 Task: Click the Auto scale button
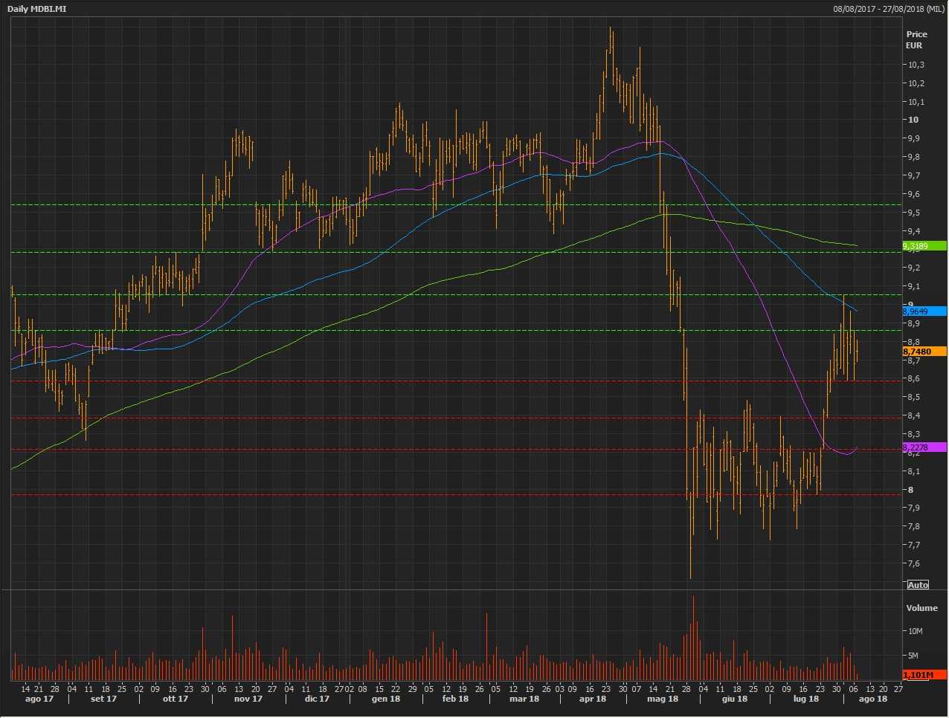(918, 585)
